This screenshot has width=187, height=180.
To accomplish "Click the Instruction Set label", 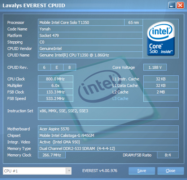I will pyautogui.click(x=20, y=111).
